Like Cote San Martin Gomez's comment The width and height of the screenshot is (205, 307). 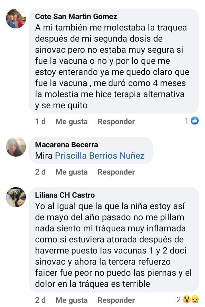pyautogui.click(x=71, y=122)
